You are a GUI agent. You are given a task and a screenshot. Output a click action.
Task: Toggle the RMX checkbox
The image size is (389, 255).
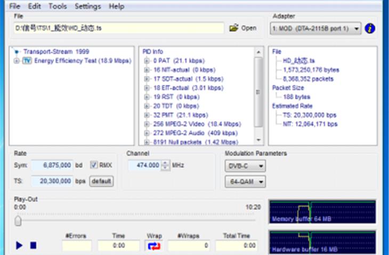(x=94, y=165)
